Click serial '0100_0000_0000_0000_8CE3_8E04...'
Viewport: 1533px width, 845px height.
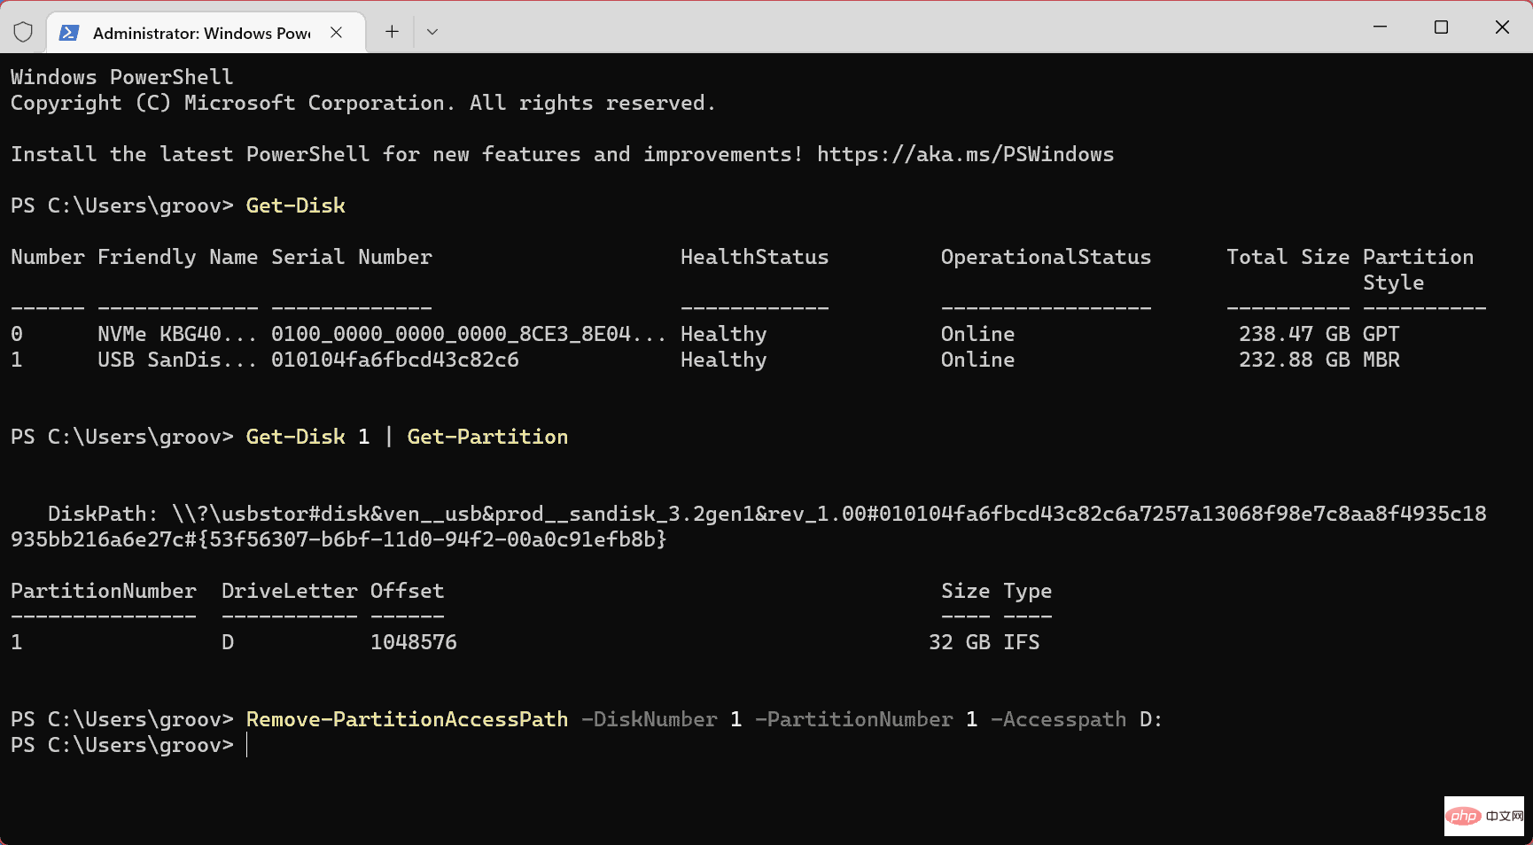coord(468,334)
